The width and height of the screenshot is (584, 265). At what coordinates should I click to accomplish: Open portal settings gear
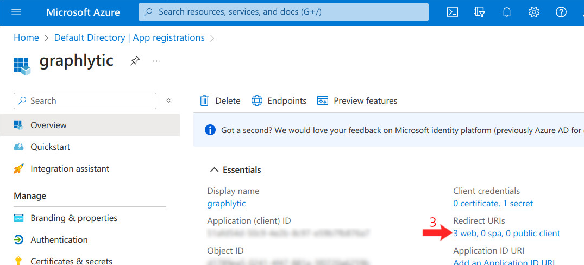pos(533,12)
